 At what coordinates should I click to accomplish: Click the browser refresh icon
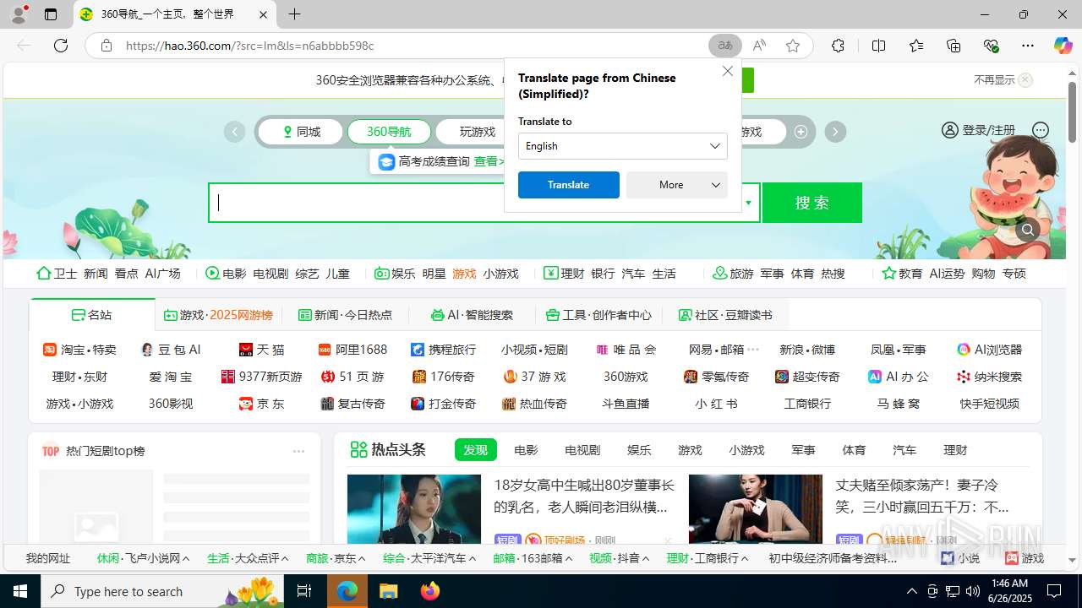coord(61,46)
